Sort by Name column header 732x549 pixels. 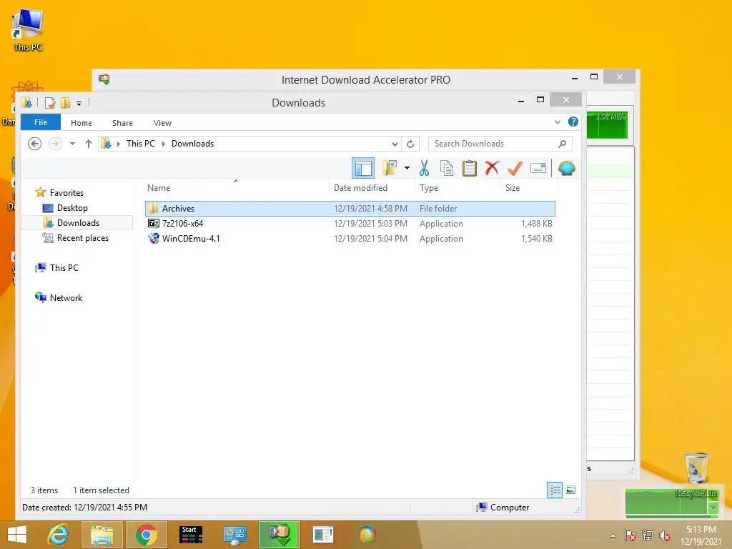(159, 188)
